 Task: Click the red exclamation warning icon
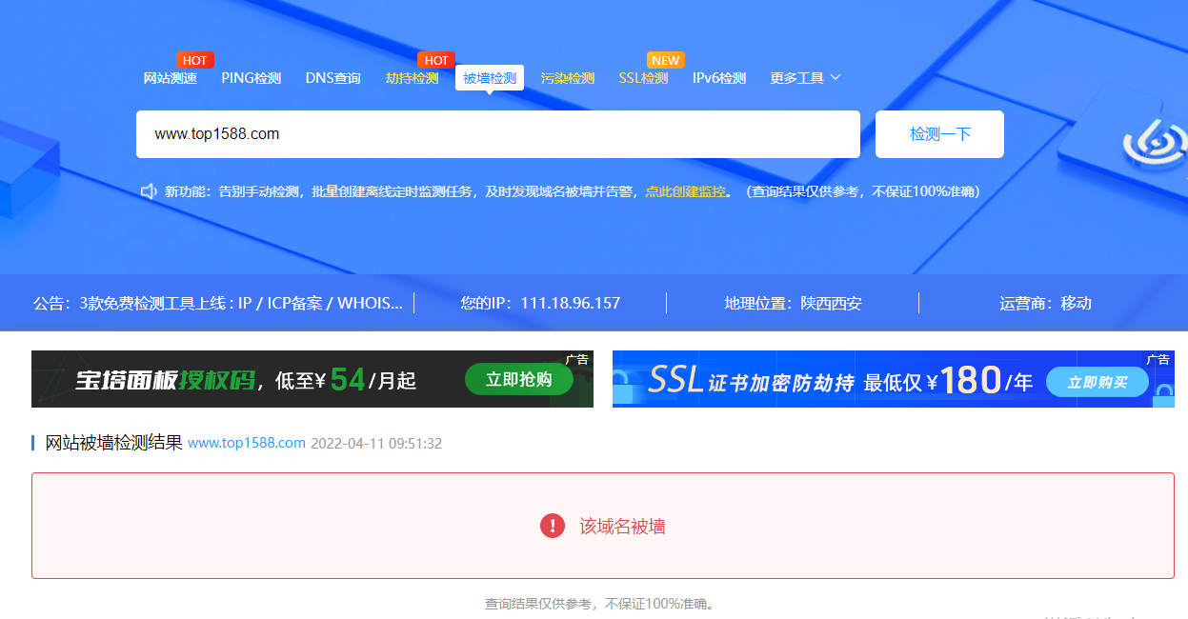point(553,526)
